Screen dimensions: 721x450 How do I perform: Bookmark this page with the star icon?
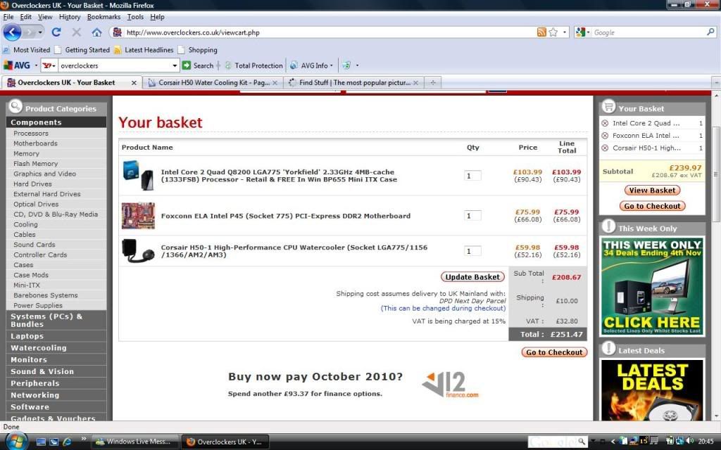[553, 32]
